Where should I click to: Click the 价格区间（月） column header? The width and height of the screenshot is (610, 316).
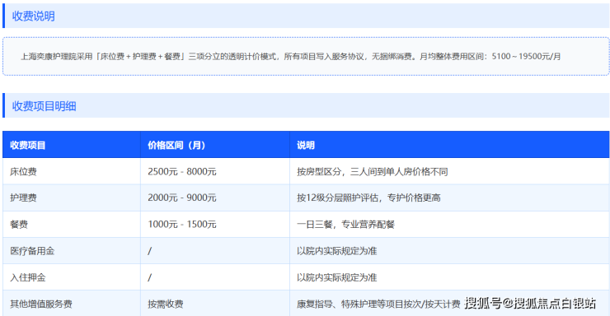(215, 145)
